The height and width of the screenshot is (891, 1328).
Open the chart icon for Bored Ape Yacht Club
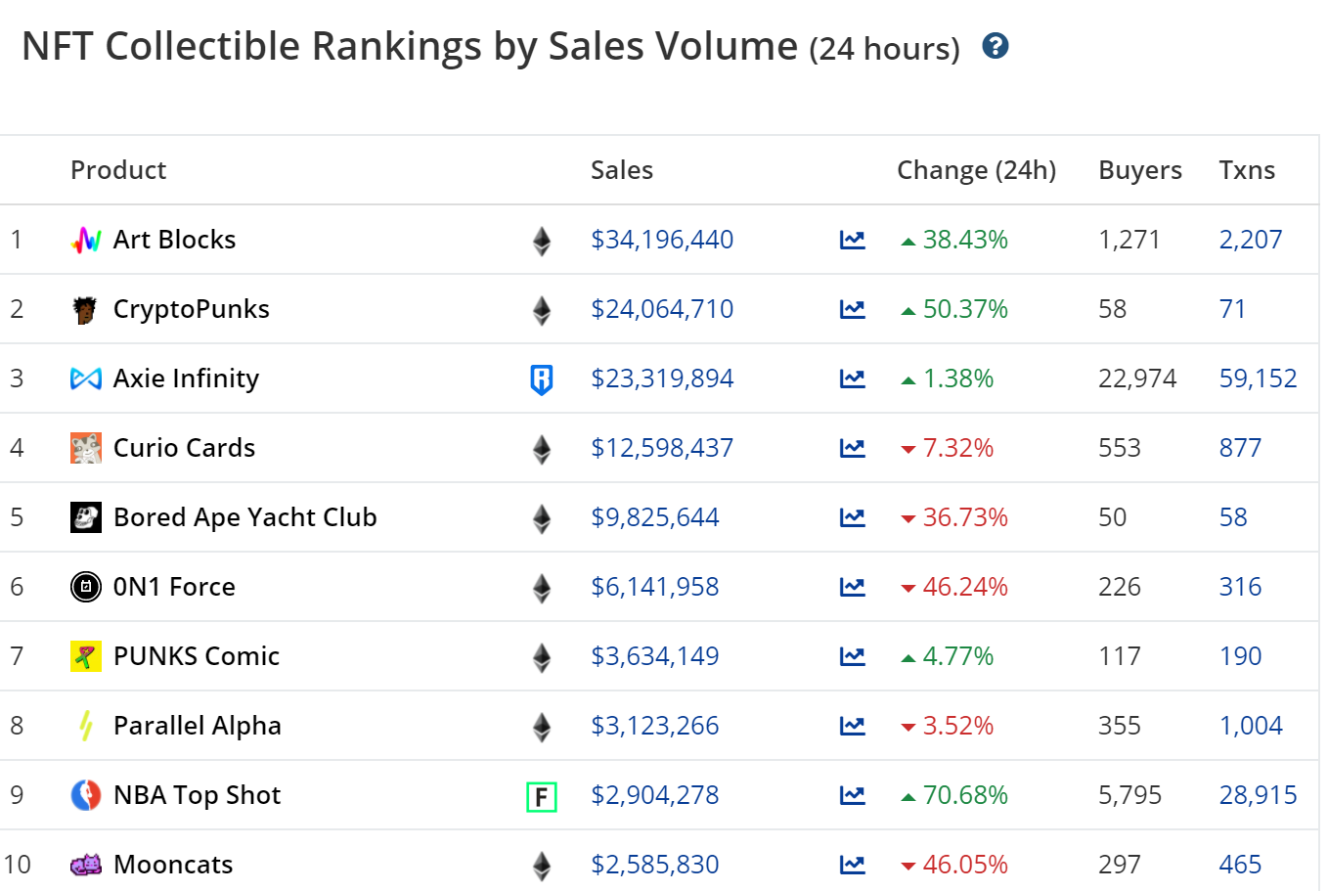pos(852,517)
